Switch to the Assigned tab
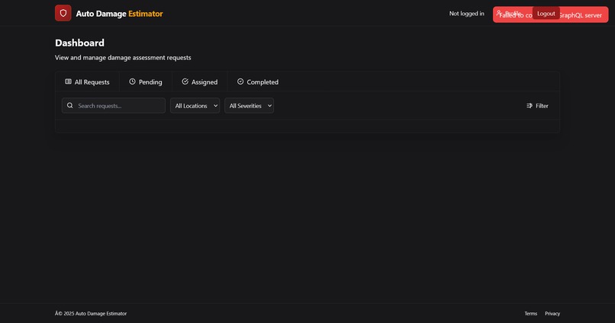This screenshot has width=615, height=323. 200,82
